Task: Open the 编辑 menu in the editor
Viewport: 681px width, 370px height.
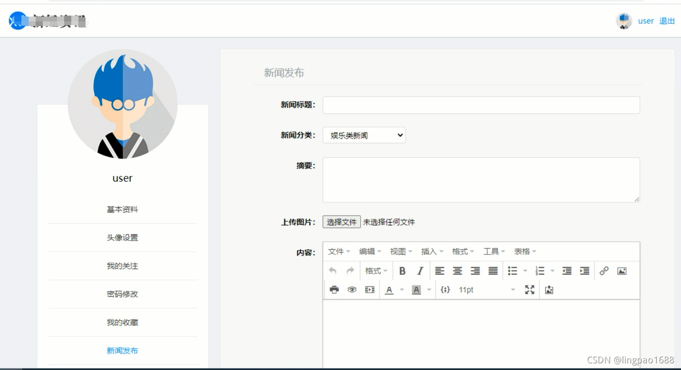Action: coord(370,251)
